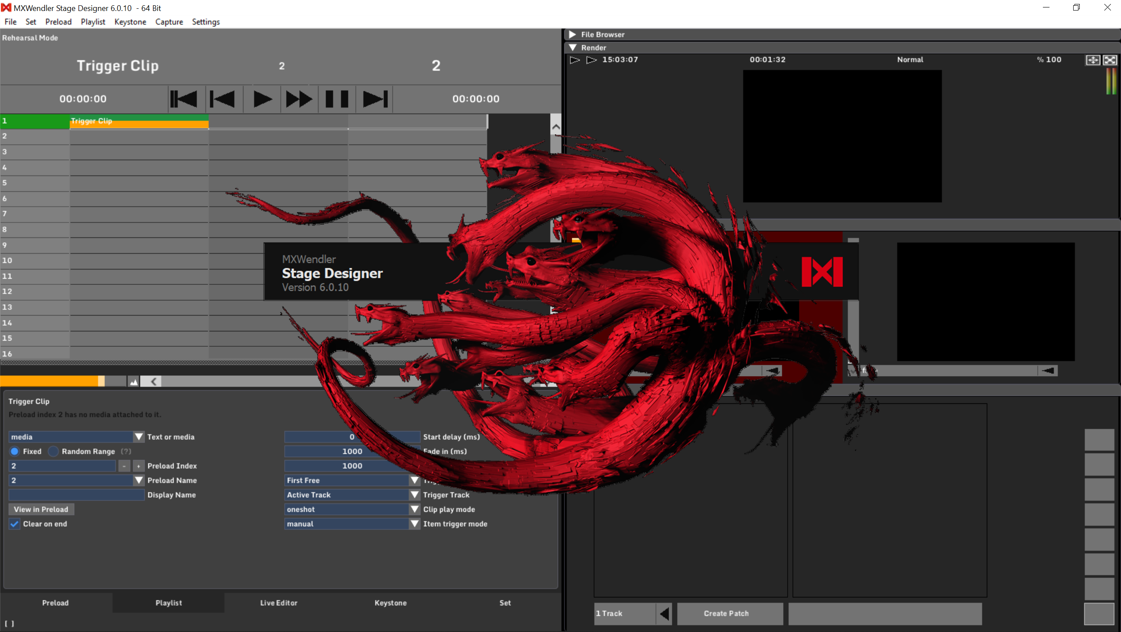Click the arrow on the right preview slider
The height and width of the screenshot is (632, 1121).
1048,371
